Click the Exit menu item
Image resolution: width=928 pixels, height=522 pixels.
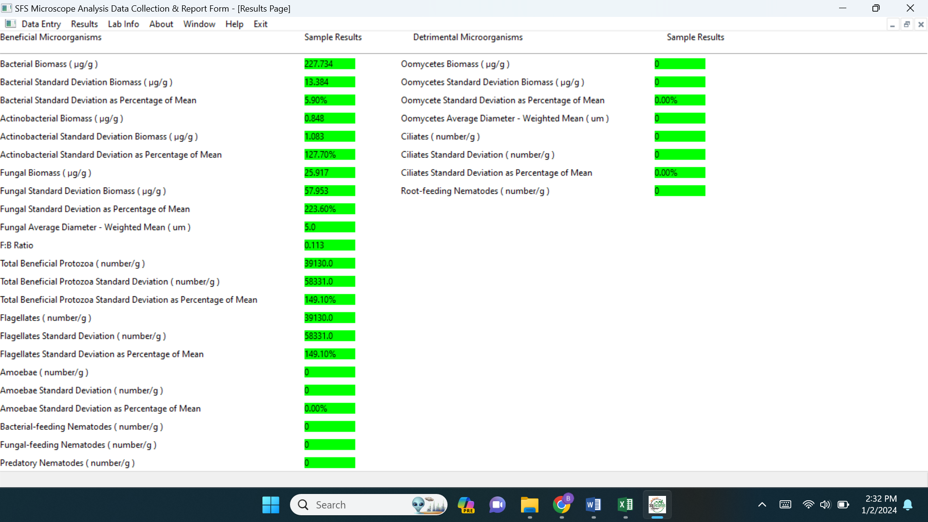[260, 24]
